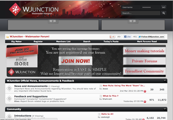Go to last post by Jesse icon
The width and height of the screenshot is (173, 120).
tap(145, 91)
